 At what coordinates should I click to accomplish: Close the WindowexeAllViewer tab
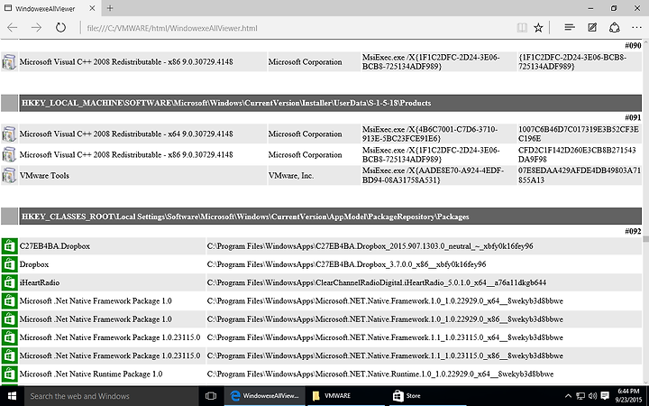click(92, 8)
